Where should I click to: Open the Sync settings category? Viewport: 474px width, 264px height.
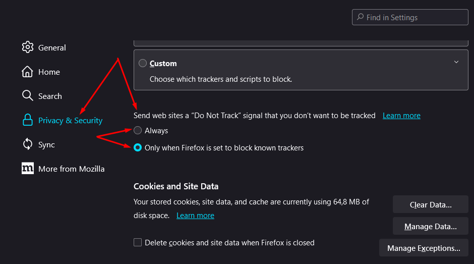coord(46,145)
